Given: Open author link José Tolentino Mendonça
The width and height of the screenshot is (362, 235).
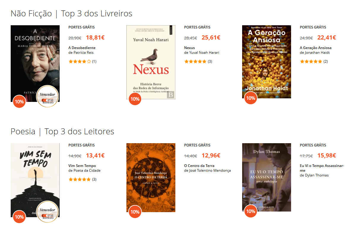Looking at the screenshot, I should click(x=210, y=171).
